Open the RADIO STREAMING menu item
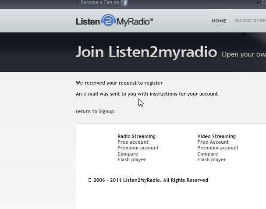Screen dimensions: 266x209 [250, 21]
